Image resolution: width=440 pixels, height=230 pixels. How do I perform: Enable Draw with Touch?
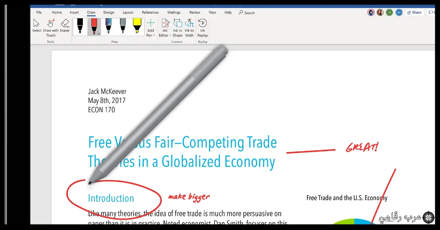[51, 27]
